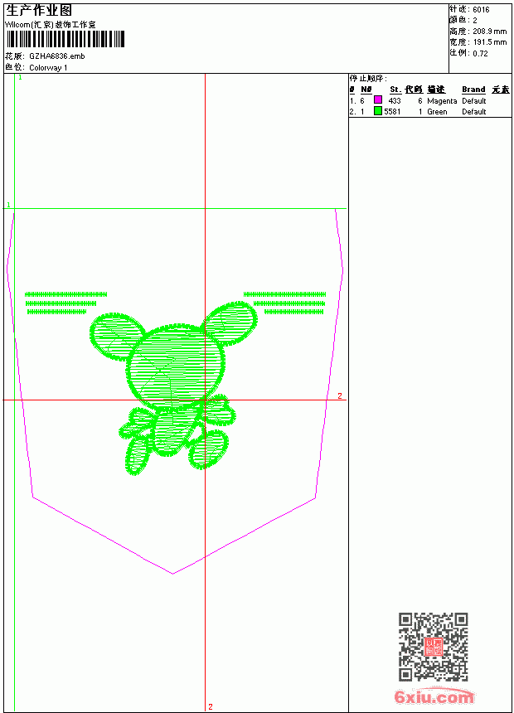The image size is (514, 713).
Task: Click 'Default' brand in the Magenta row
Action: tap(474, 101)
